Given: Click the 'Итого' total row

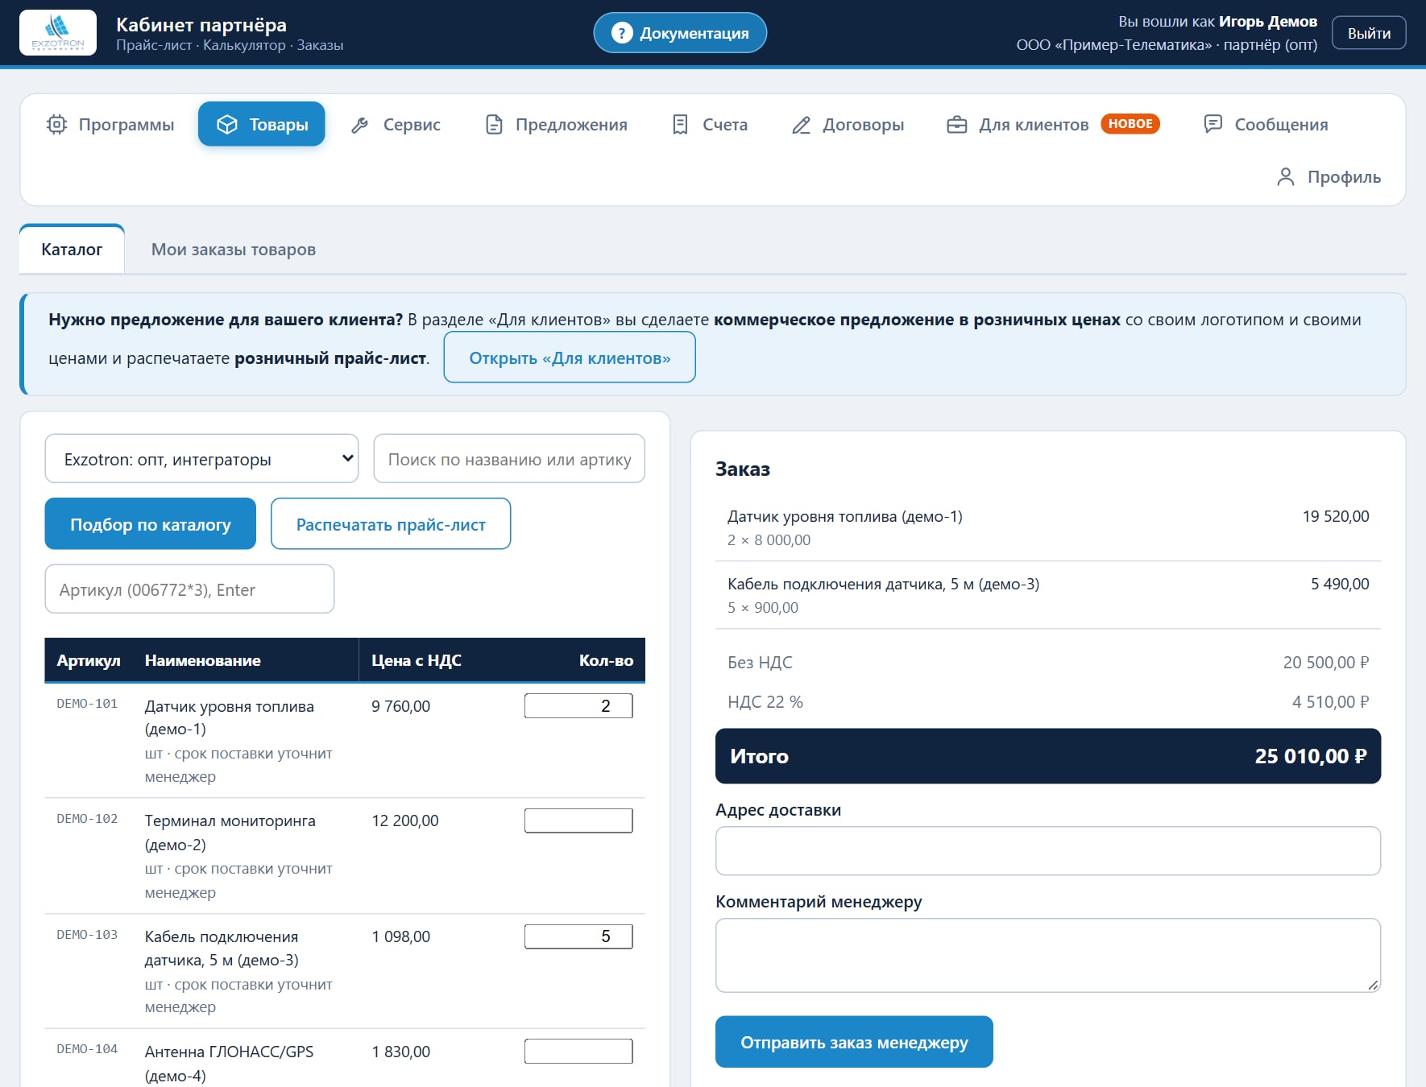Looking at the screenshot, I should (1048, 756).
